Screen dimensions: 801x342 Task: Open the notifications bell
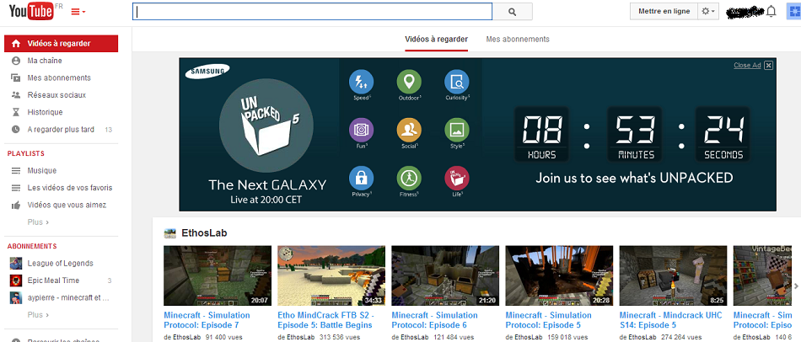coord(771,12)
